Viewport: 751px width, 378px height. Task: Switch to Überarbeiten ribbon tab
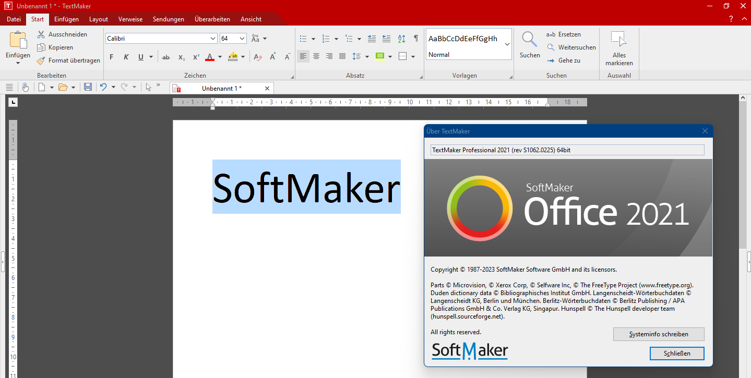click(212, 19)
